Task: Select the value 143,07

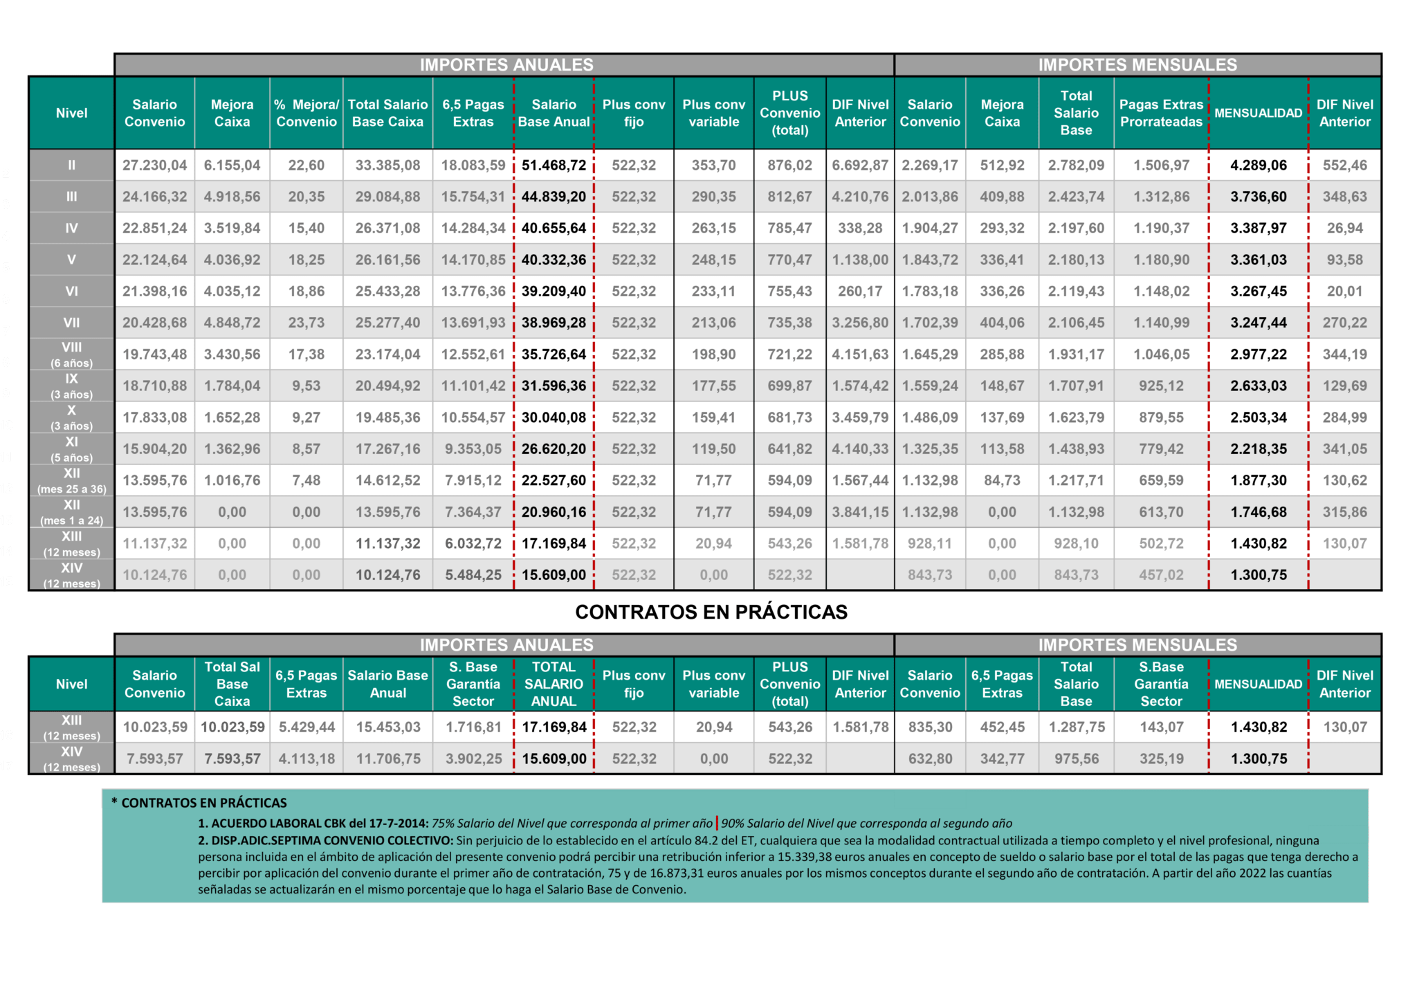Action: [1162, 727]
